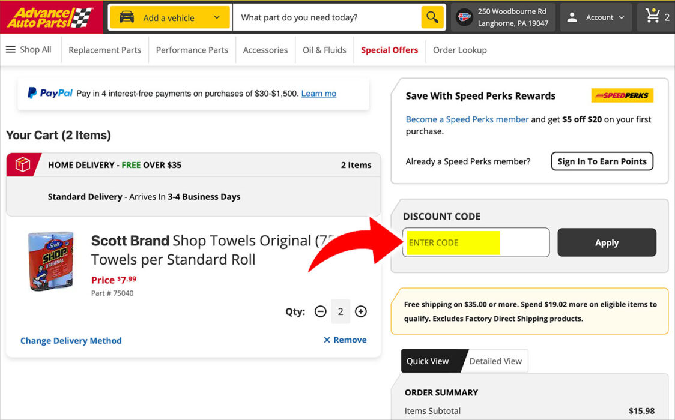Click the PayPal logo
The image size is (675, 420).
[x=50, y=93]
